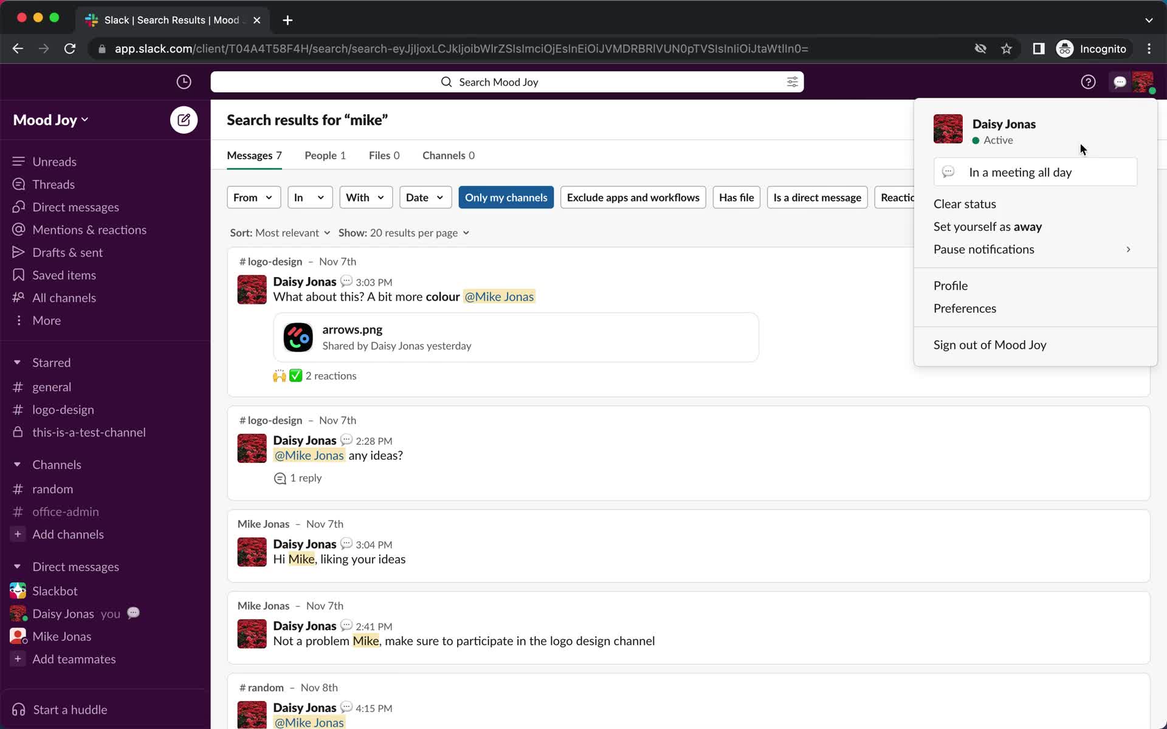Select Pause notifications option
Image resolution: width=1167 pixels, height=729 pixels.
[984, 250]
